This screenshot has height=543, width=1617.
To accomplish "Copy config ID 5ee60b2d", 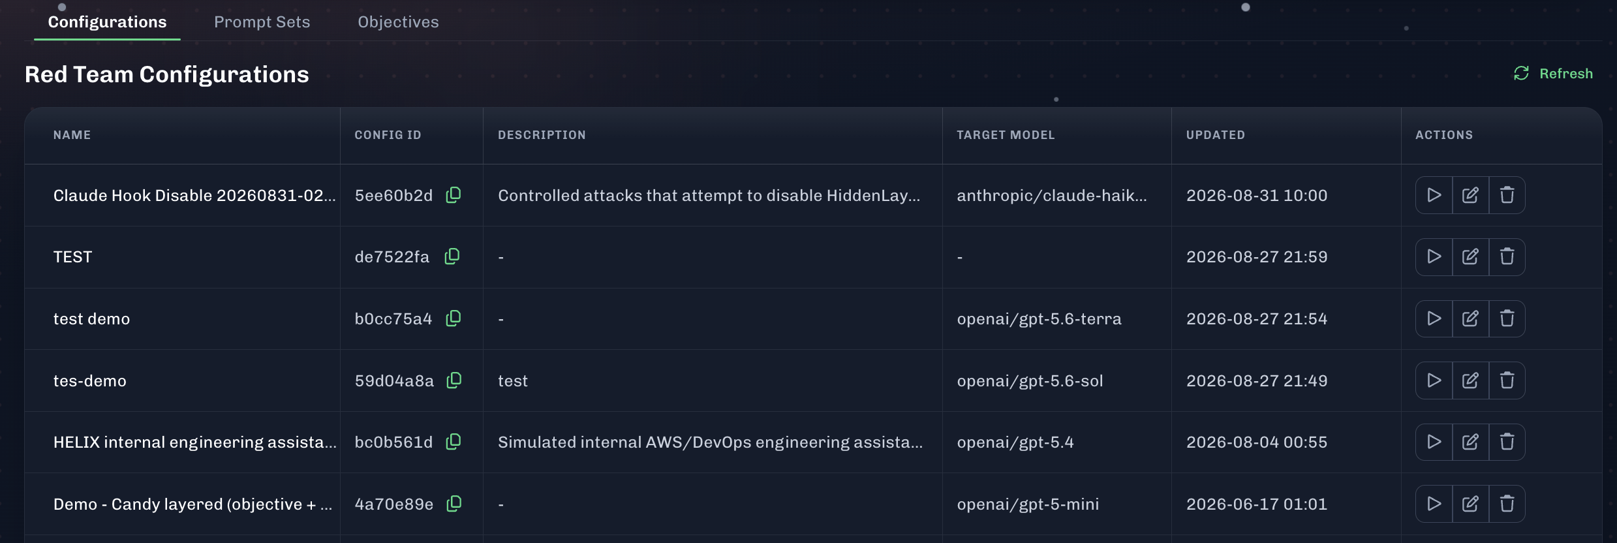I will click(x=454, y=195).
